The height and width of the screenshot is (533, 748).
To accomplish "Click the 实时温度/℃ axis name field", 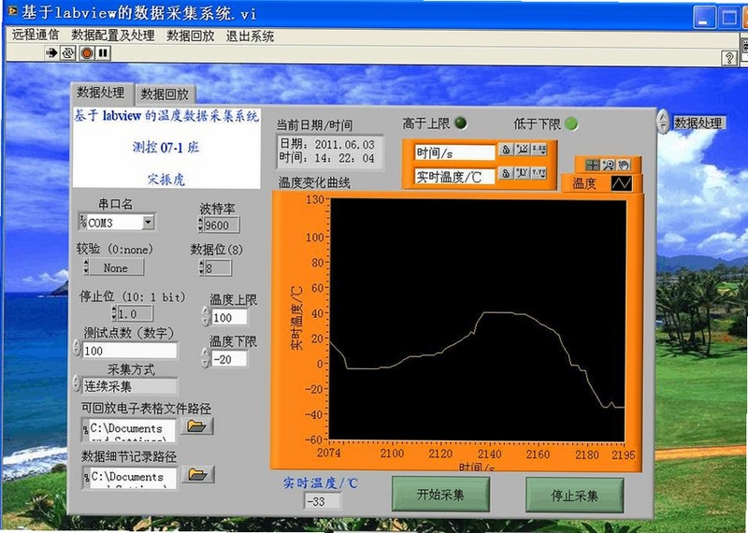I will point(454,177).
